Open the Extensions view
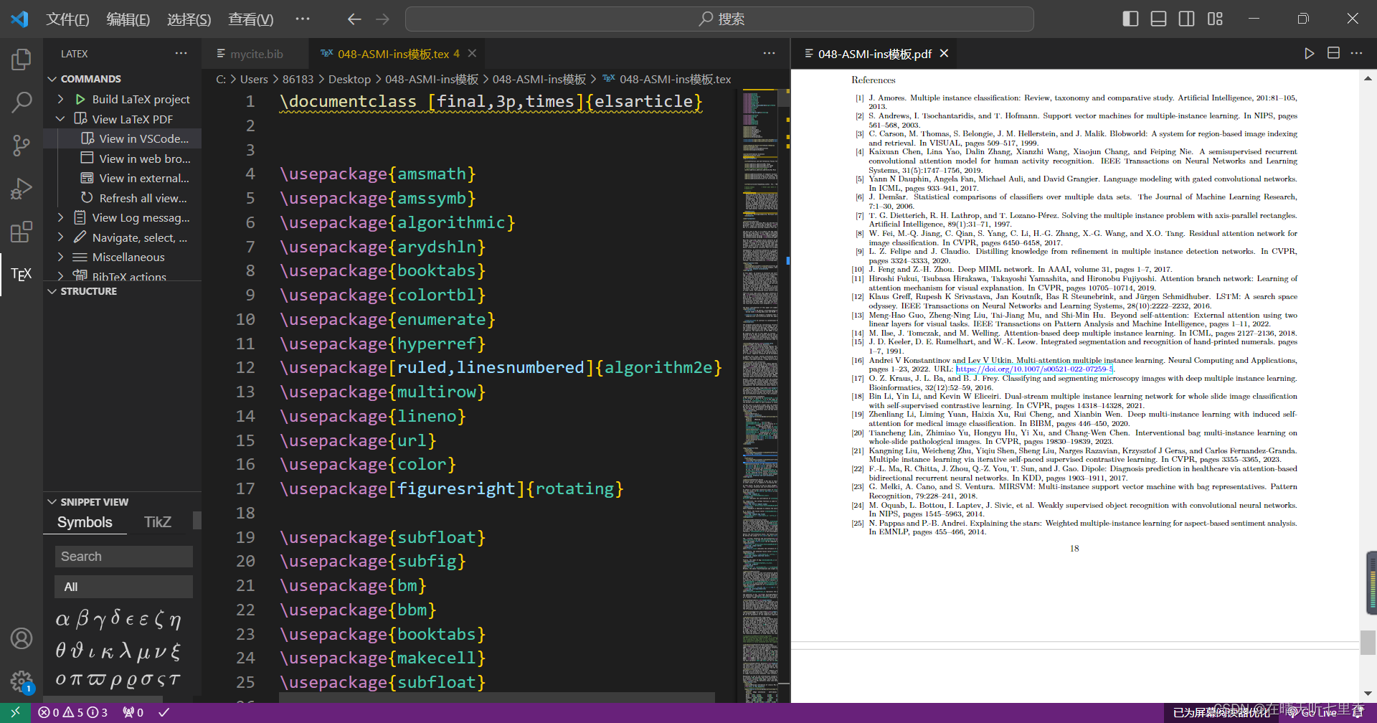 point(22,232)
